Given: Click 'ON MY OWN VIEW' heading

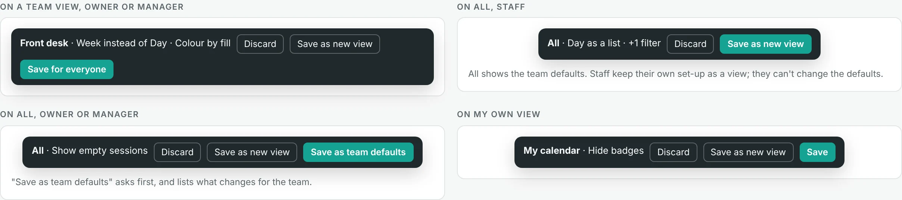Looking at the screenshot, I should [x=499, y=114].
